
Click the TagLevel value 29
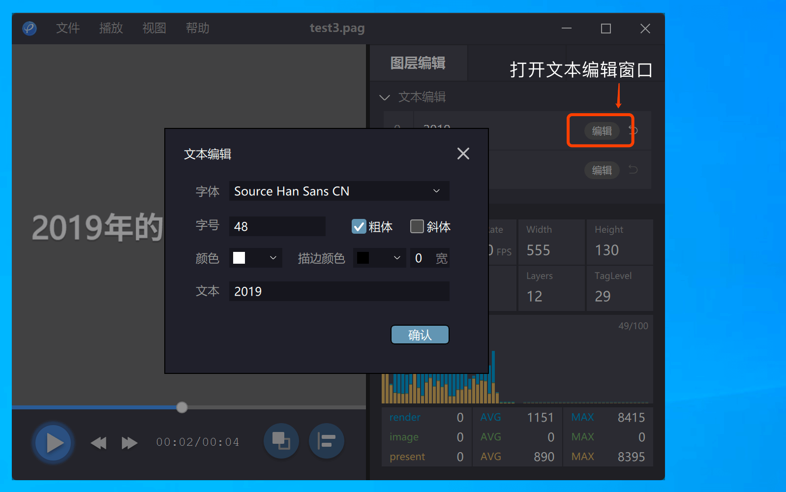click(603, 296)
